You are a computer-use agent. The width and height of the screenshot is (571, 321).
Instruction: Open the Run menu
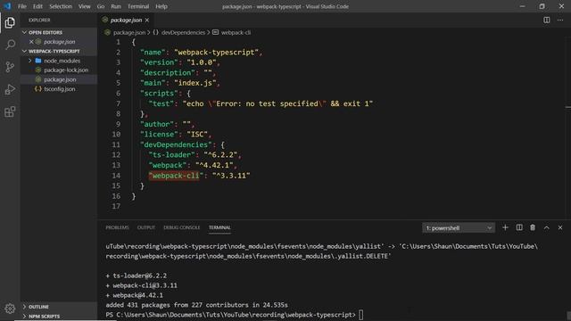click(116, 6)
